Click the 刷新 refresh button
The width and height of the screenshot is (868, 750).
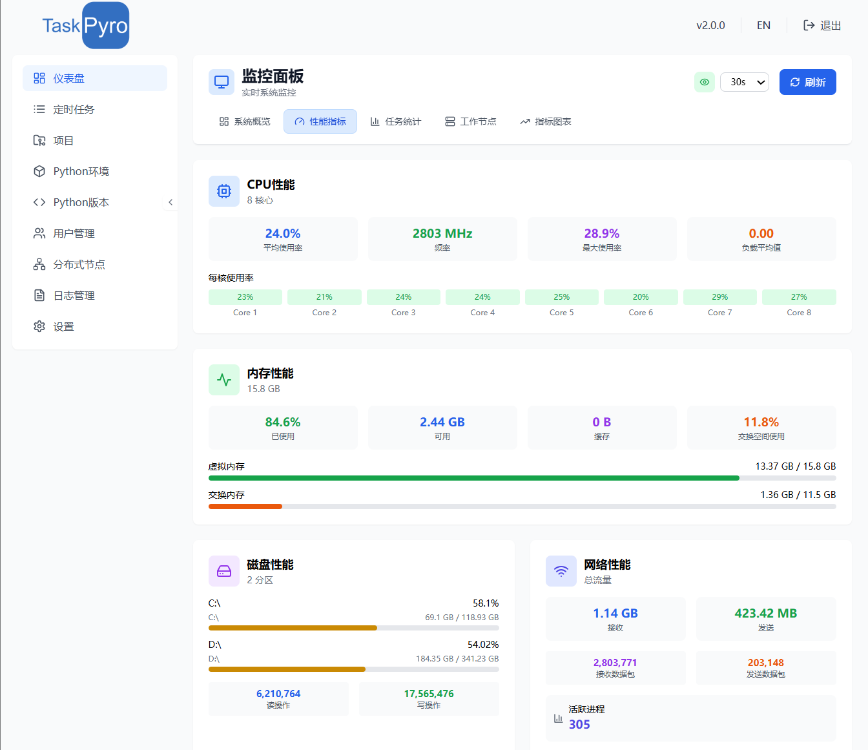coord(808,82)
